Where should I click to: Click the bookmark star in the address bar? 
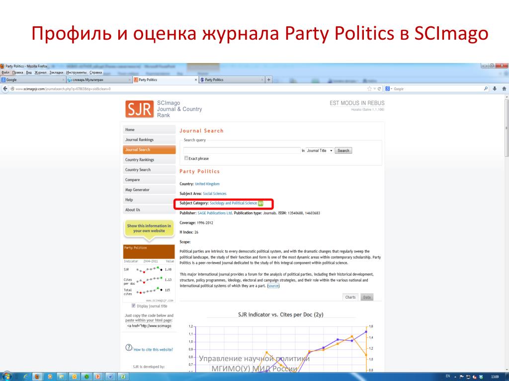click(x=369, y=89)
